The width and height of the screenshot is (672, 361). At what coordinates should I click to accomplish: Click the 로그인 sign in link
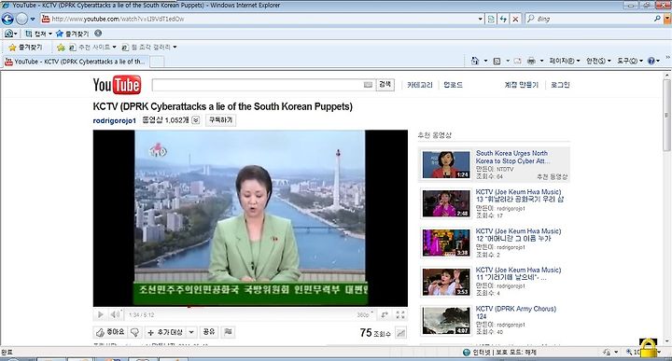[560, 85]
